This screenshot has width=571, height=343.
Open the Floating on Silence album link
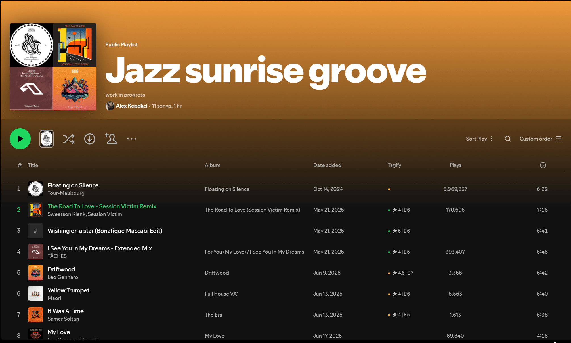pyautogui.click(x=227, y=189)
